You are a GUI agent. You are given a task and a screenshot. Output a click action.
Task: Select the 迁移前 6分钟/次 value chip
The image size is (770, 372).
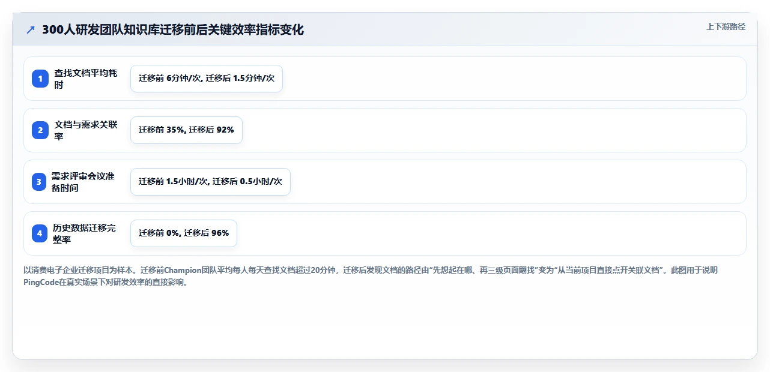(207, 79)
